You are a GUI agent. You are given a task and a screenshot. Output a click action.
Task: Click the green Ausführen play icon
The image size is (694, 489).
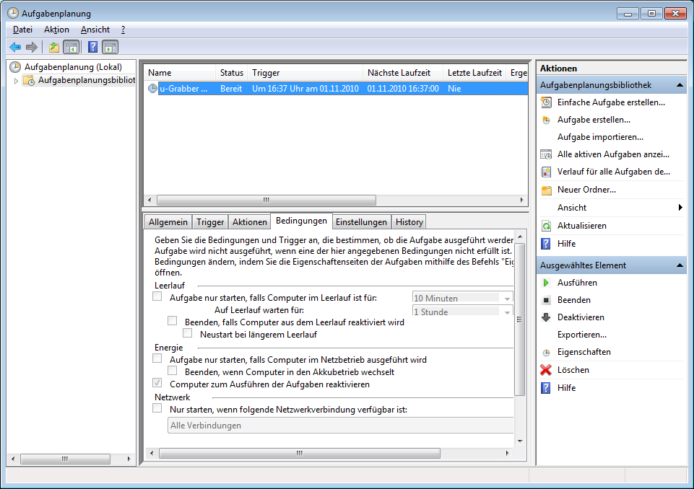546,283
